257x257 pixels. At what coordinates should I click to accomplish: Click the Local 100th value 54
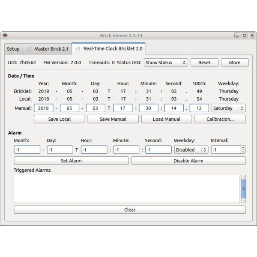[x=199, y=99]
